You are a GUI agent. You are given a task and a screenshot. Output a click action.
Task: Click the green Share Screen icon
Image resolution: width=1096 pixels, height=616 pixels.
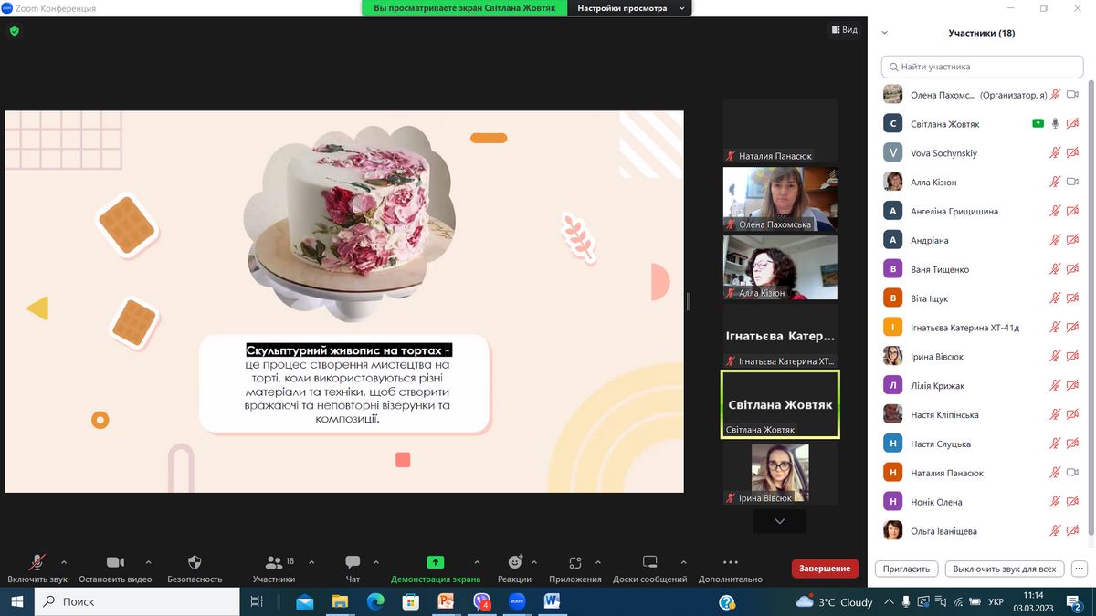436,562
